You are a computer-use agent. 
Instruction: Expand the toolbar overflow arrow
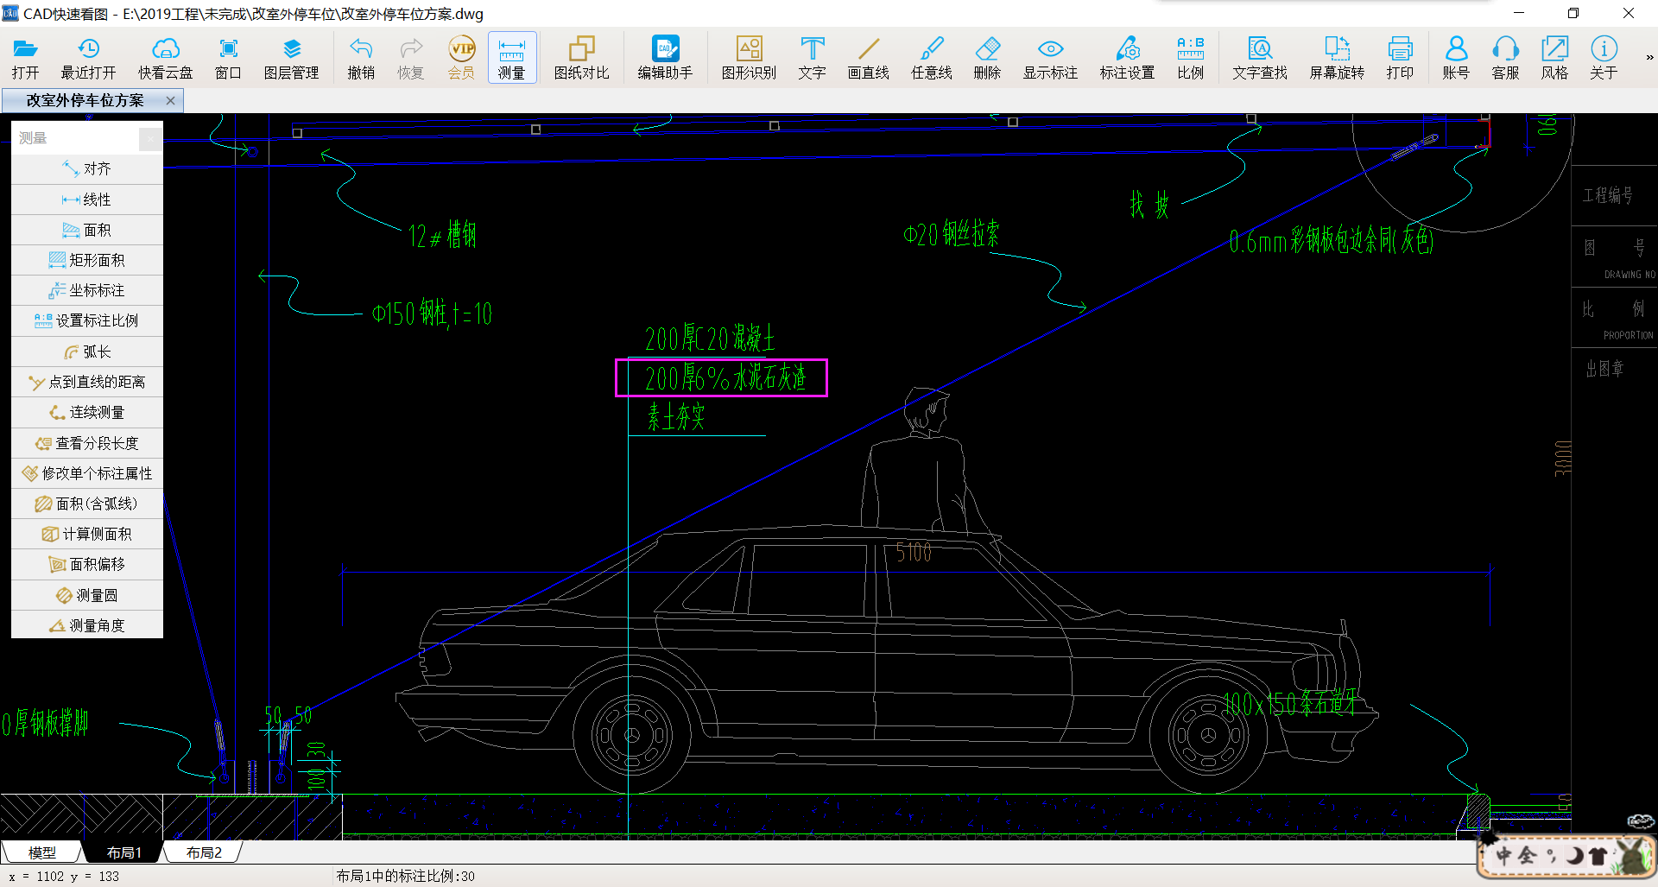[1649, 58]
